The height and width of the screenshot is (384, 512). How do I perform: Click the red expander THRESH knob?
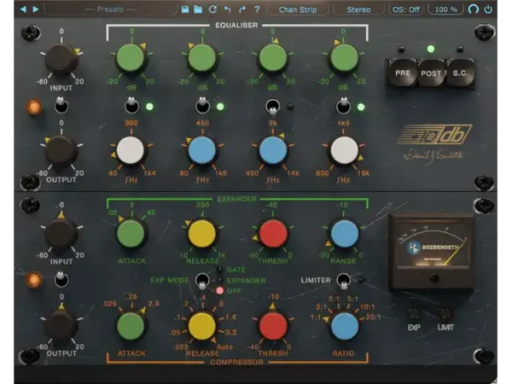click(x=273, y=234)
